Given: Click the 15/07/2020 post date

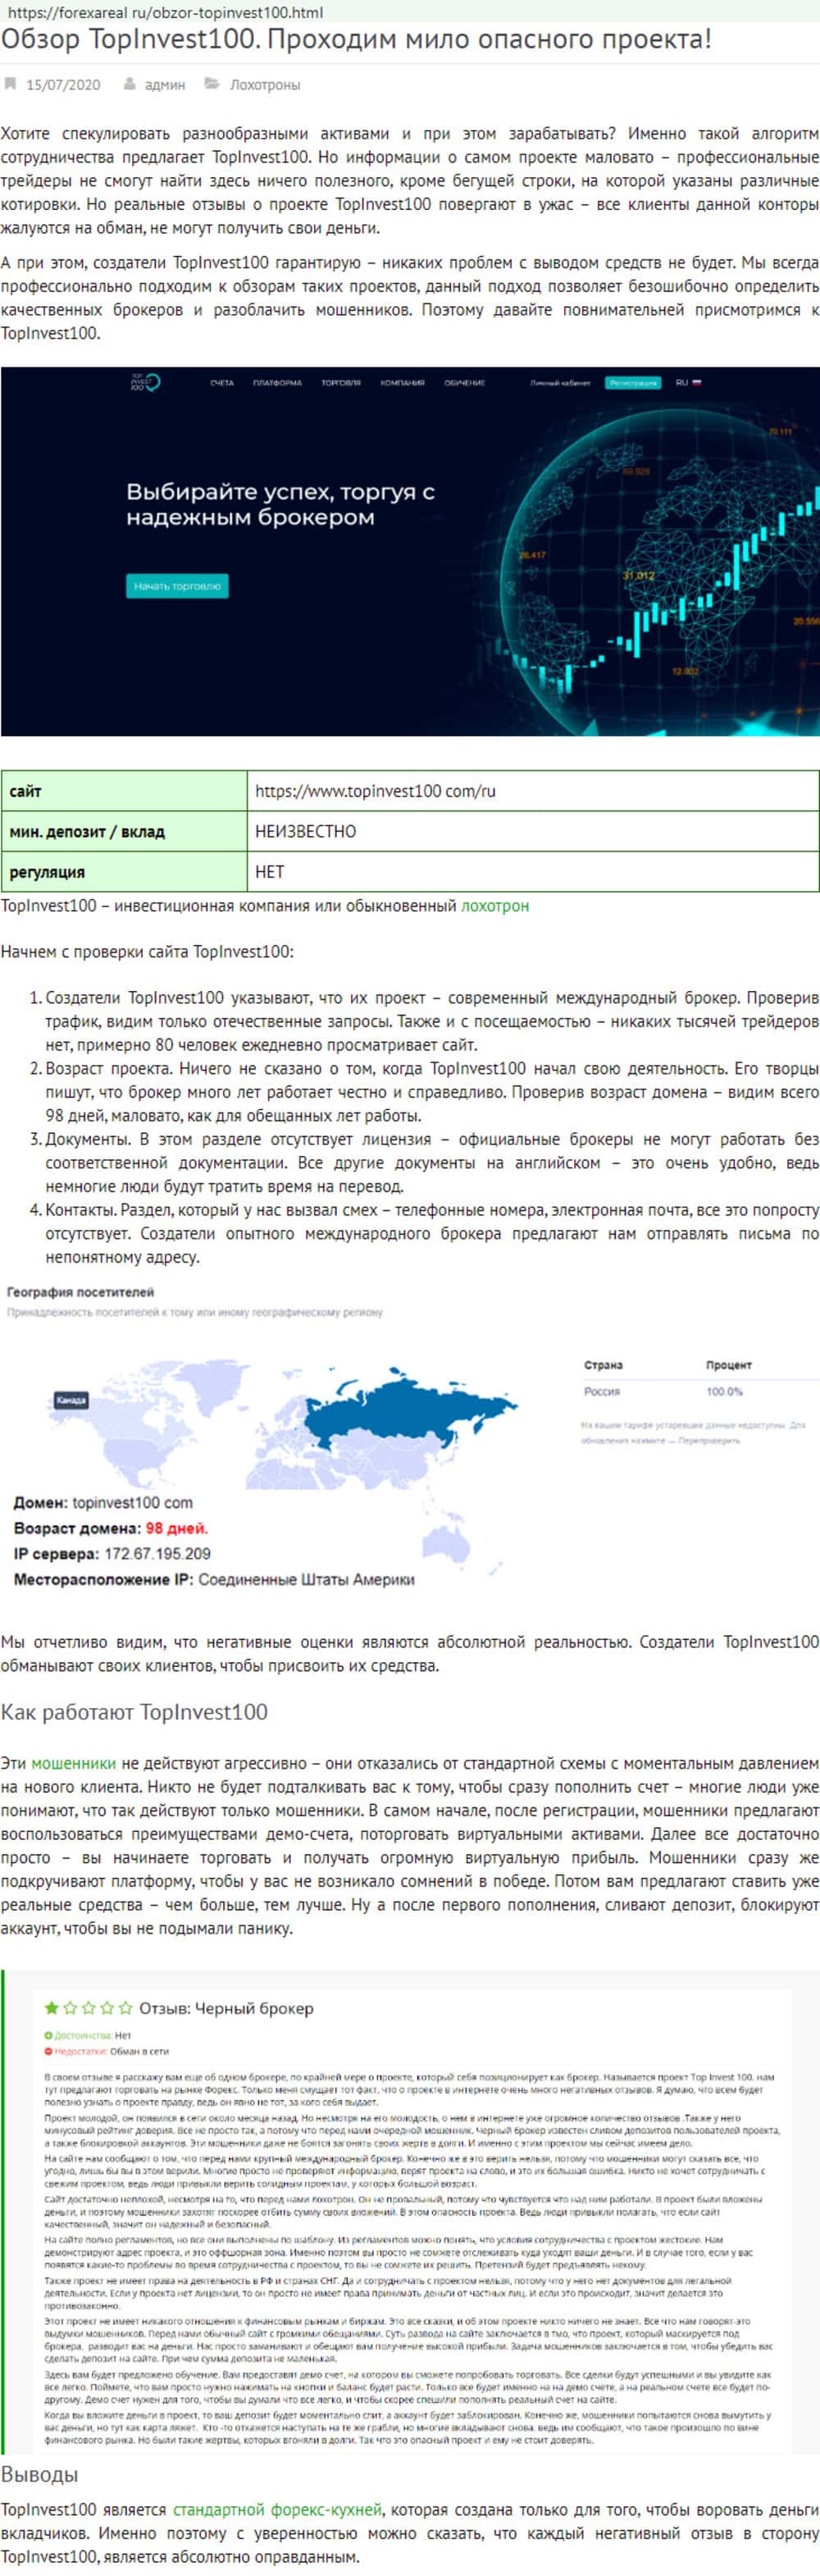Looking at the screenshot, I should [63, 85].
